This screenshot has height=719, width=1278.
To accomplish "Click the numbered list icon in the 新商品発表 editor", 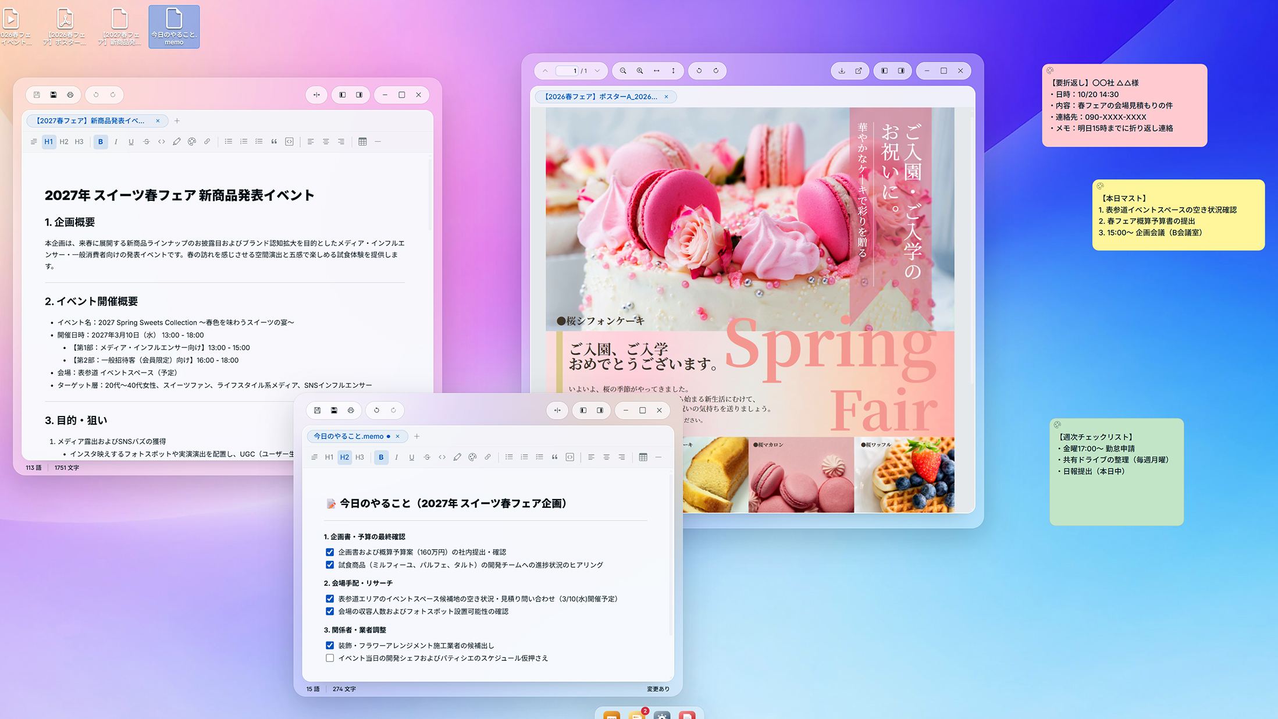I will click(244, 141).
